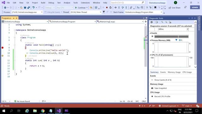Step over the current line
Viewport: 202px width, 114px height.
(x=122, y=8)
